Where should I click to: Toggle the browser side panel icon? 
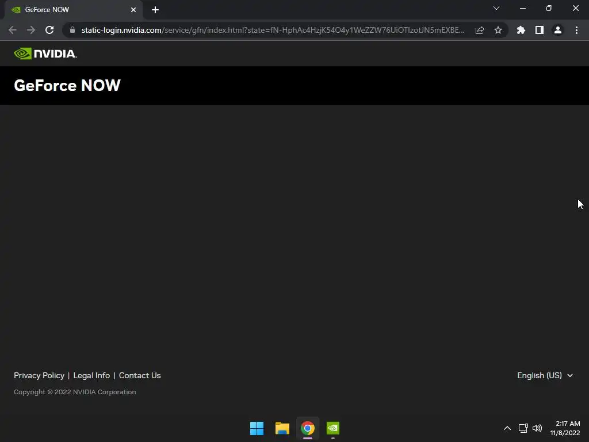(540, 30)
